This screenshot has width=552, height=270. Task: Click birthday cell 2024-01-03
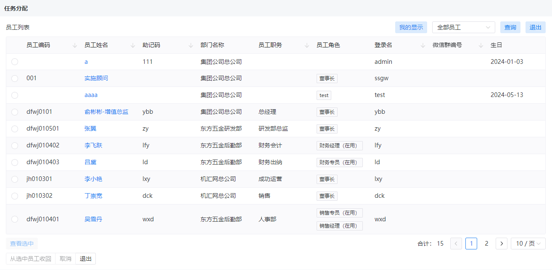(x=507, y=62)
